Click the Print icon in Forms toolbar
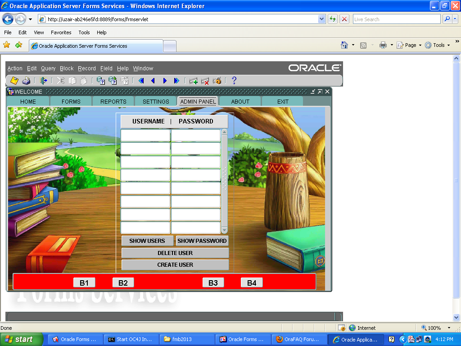The width and height of the screenshot is (461, 346). 26,80
